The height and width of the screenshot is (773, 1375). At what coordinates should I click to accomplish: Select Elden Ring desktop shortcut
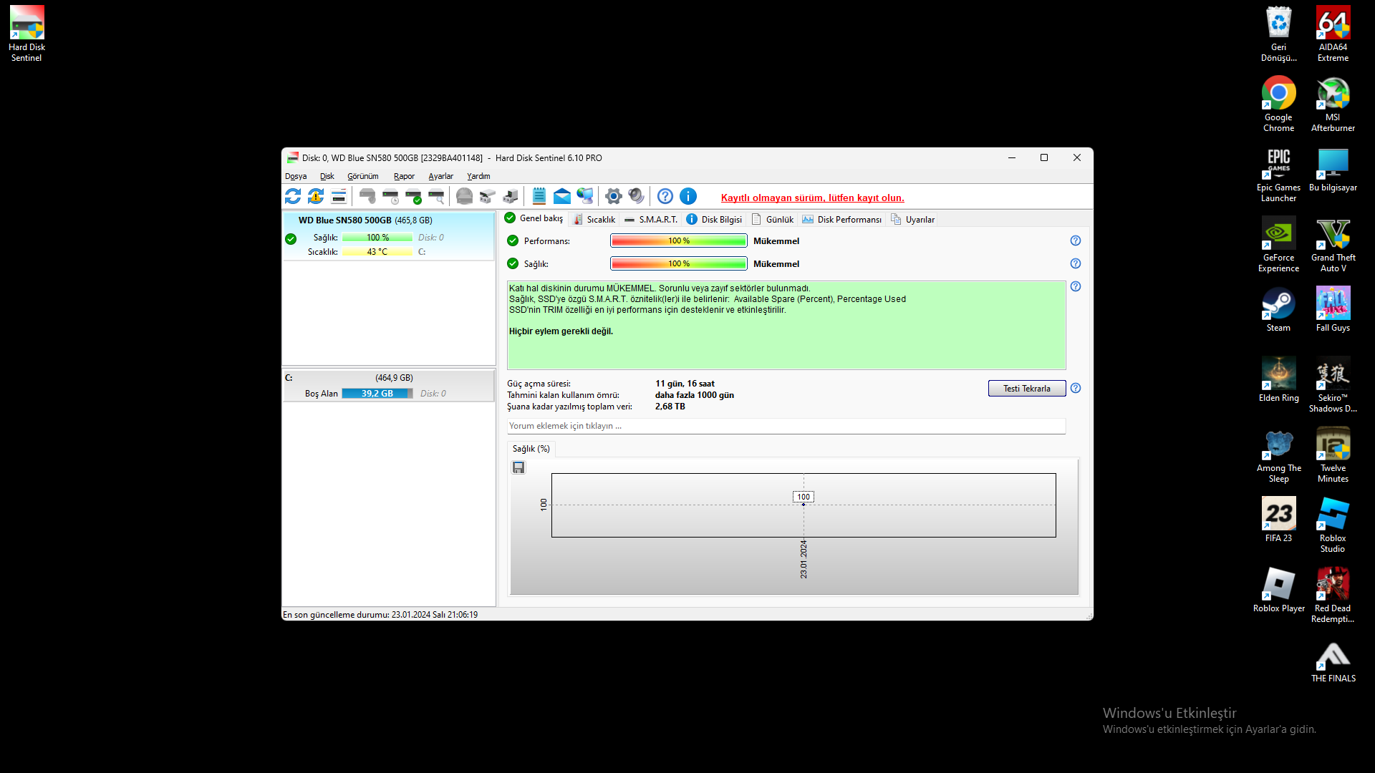(1278, 379)
